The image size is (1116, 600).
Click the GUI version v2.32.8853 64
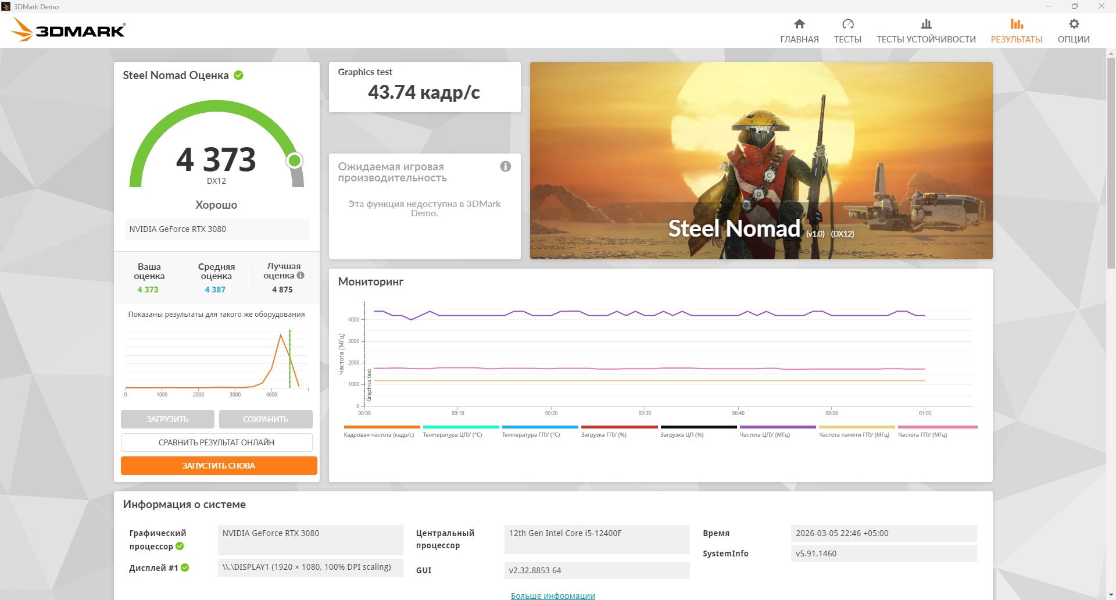click(x=597, y=570)
